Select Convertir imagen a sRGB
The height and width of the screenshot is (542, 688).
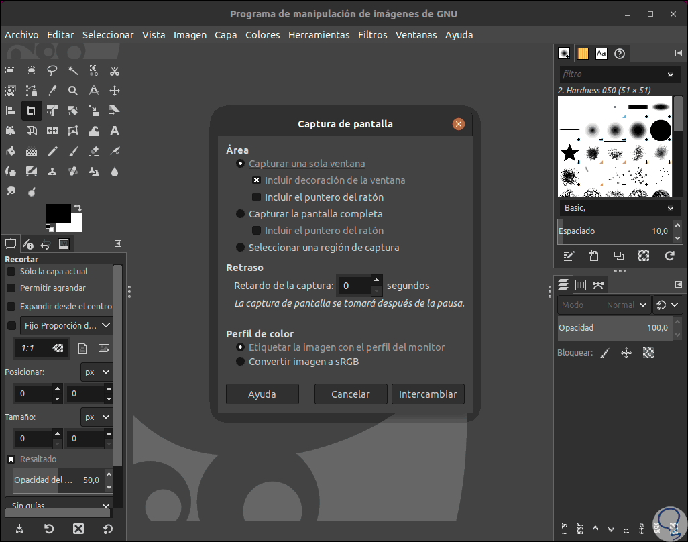point(298,362)
